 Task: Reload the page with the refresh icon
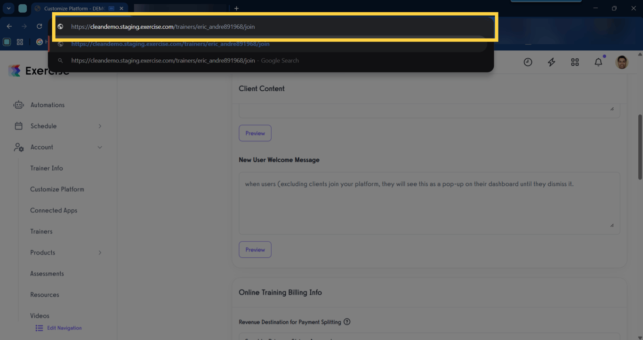pos(40,26)
